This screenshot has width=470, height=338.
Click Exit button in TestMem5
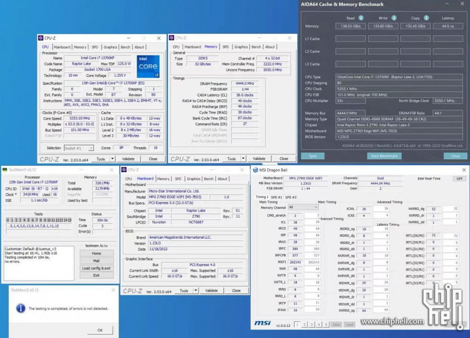96,275
